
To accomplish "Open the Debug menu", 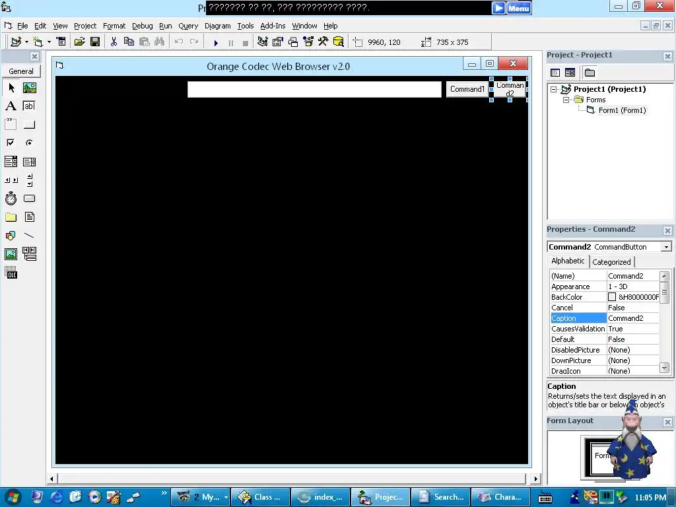I will pos(143,26).
